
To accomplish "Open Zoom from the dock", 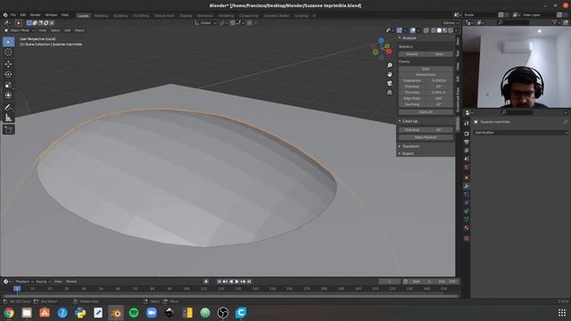I will 152,313.
